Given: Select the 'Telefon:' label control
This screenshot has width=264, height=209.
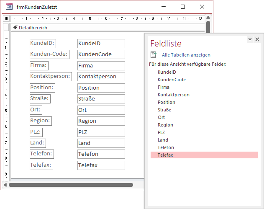Looking at the screenshot, I should (42, 154).
